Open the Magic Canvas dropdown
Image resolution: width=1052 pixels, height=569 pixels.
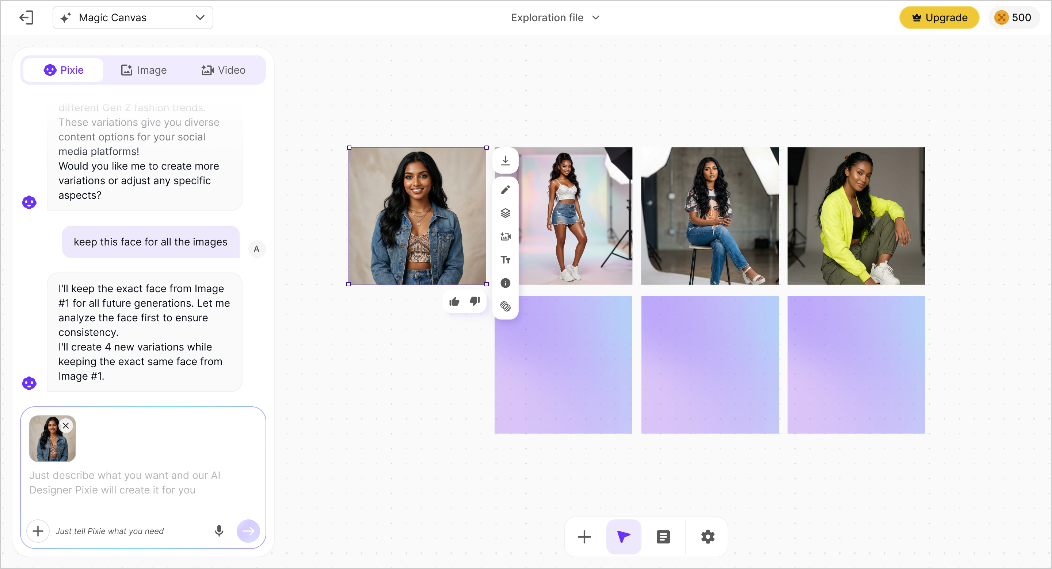133,18
